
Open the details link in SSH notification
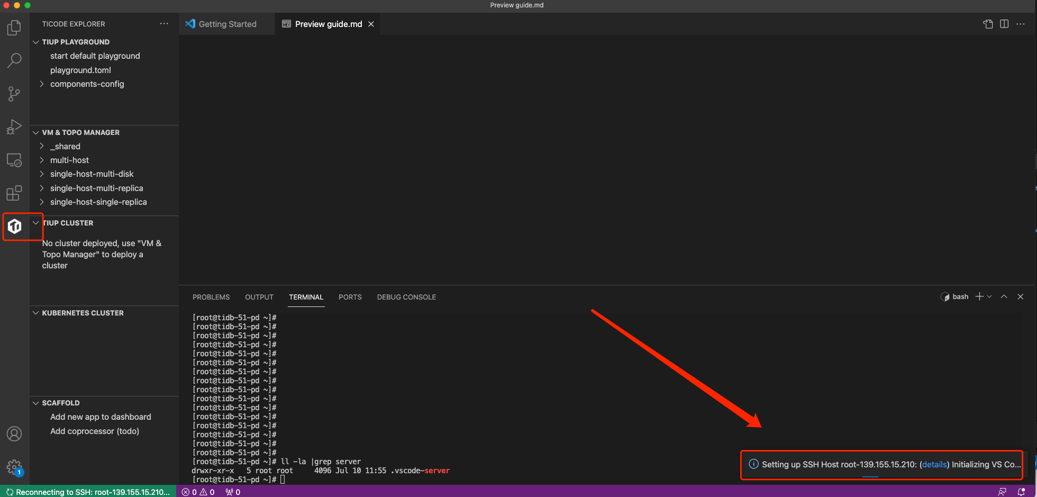pyautogui.click(x=934, y=465)
